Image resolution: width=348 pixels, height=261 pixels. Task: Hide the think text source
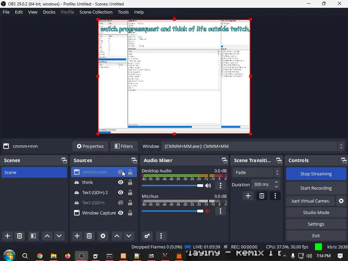coord(121,182)
